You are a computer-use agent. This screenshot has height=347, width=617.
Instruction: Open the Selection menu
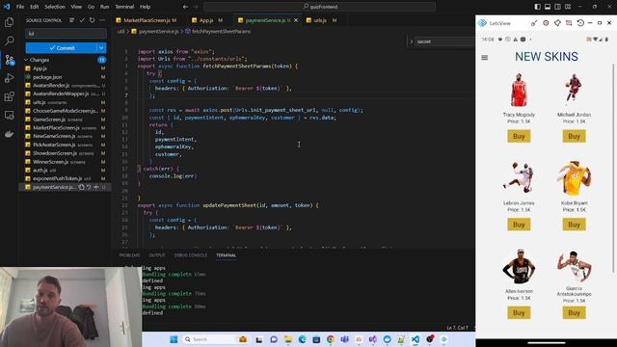point(55,7)
